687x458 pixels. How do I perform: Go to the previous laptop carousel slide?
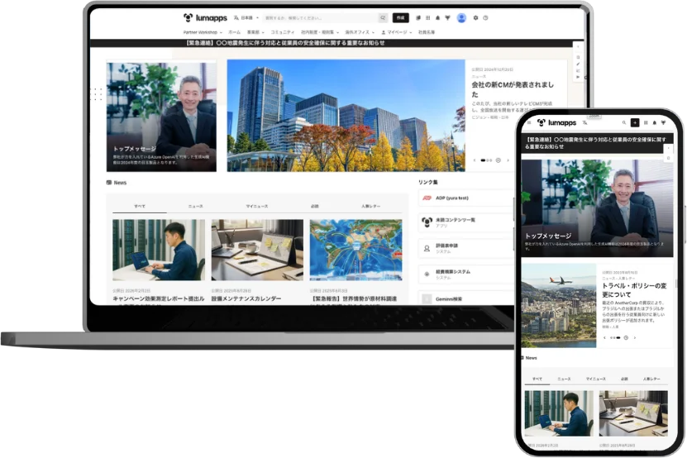tap(475, 160)
